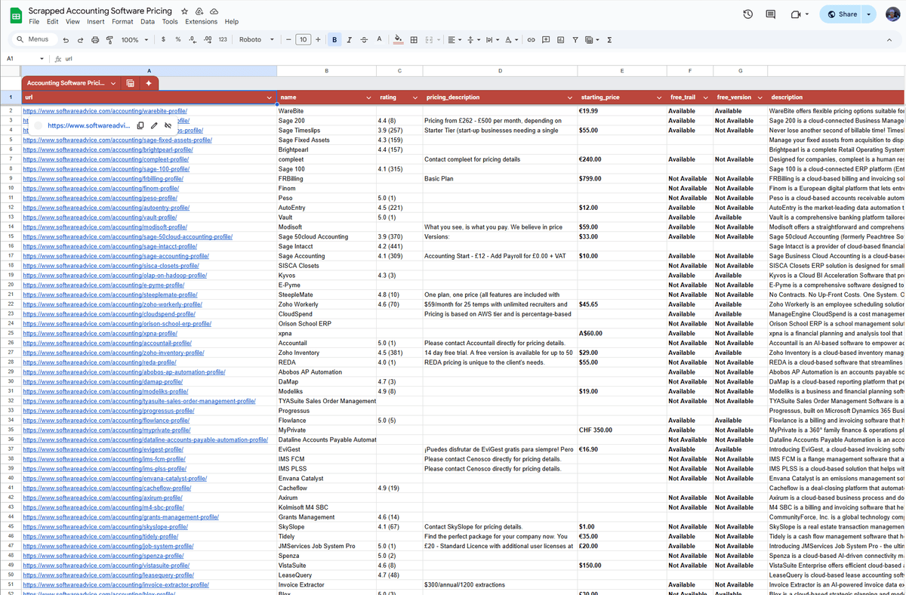Open the Data menu
The height and width of the screenshot is (595, 906).
pos(148,22)
